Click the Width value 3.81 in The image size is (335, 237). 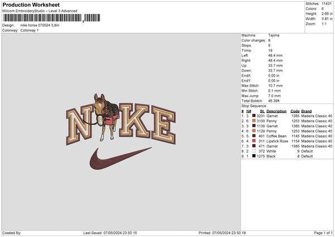tap(327, 19)
